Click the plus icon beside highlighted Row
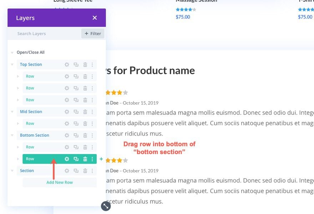This screenshot has width=314, height=214. pyautogui.click(x=101, y=159)
